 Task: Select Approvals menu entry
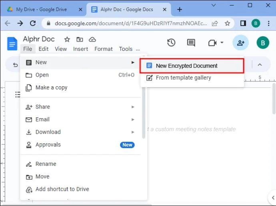81,145
